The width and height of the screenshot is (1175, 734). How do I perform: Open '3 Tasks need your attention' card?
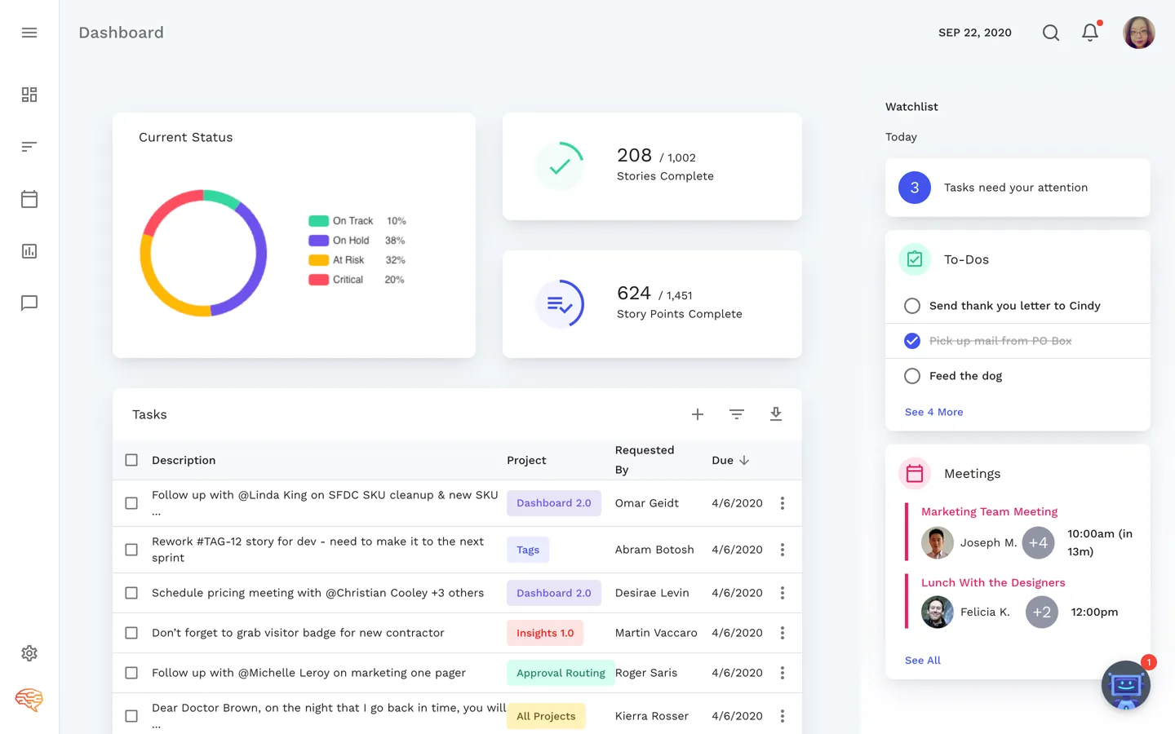click(x=1018, y=188)
